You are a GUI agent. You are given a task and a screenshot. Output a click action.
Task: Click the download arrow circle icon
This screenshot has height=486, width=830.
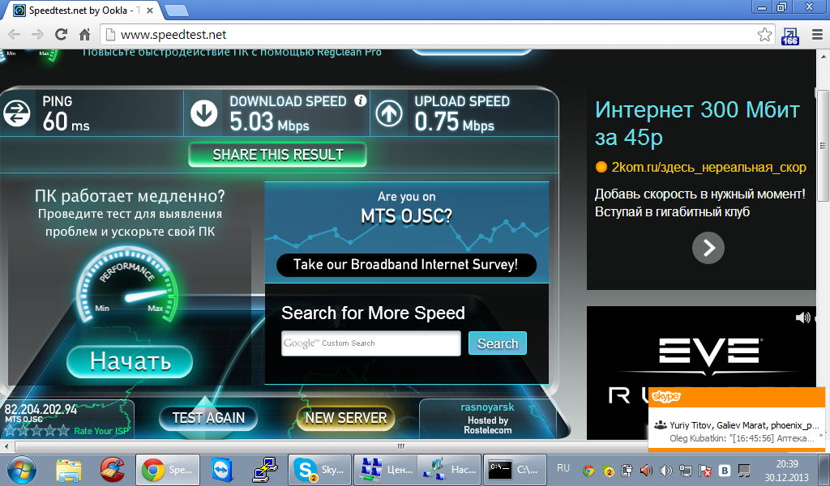point(203,113)
